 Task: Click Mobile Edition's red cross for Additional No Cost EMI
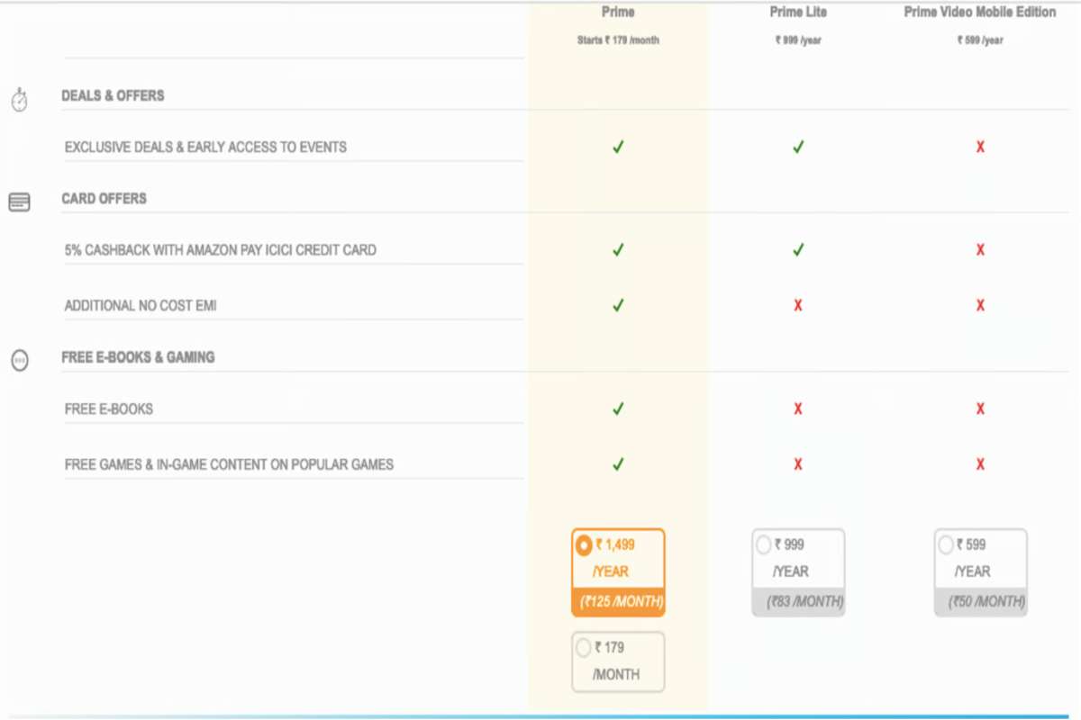click(980, 305)
